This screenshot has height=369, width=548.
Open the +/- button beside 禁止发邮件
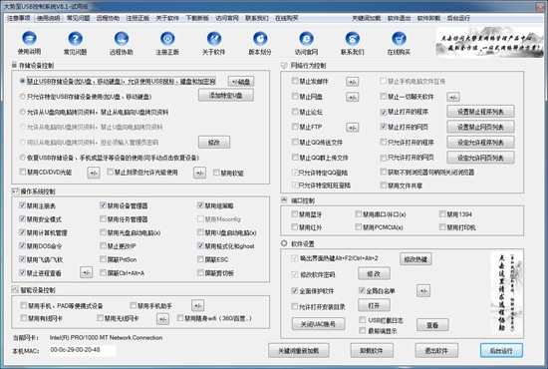click(353, 82)
